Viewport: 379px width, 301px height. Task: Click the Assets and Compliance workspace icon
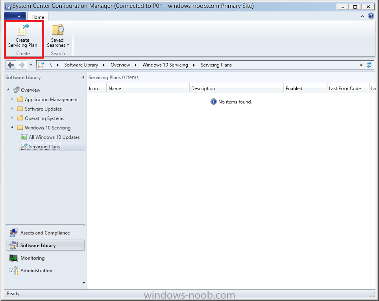13,233
